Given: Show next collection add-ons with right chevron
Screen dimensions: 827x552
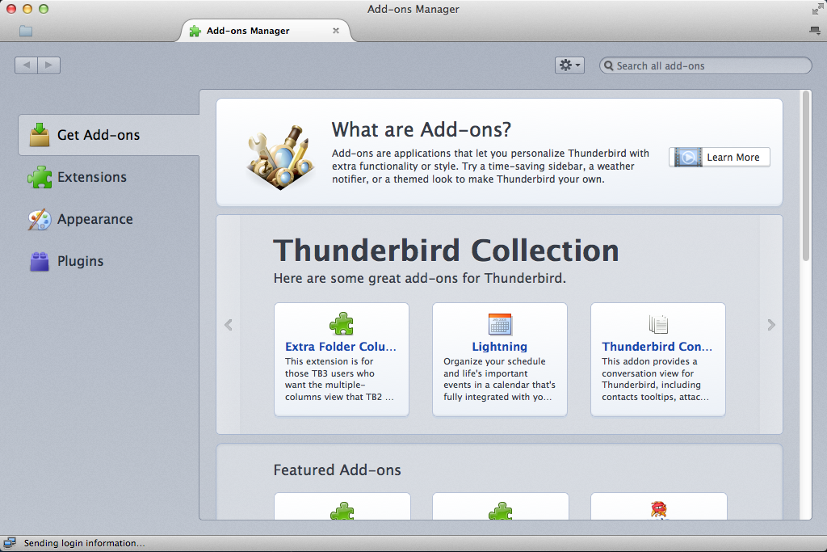Looking at the screenshot, I should coord(771,325).
